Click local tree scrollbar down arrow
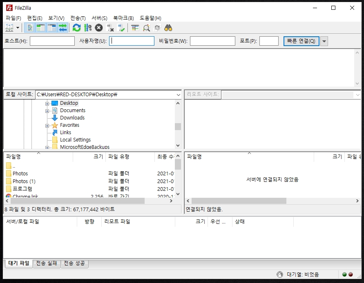364x283 pixels. [x=178, y=146]
